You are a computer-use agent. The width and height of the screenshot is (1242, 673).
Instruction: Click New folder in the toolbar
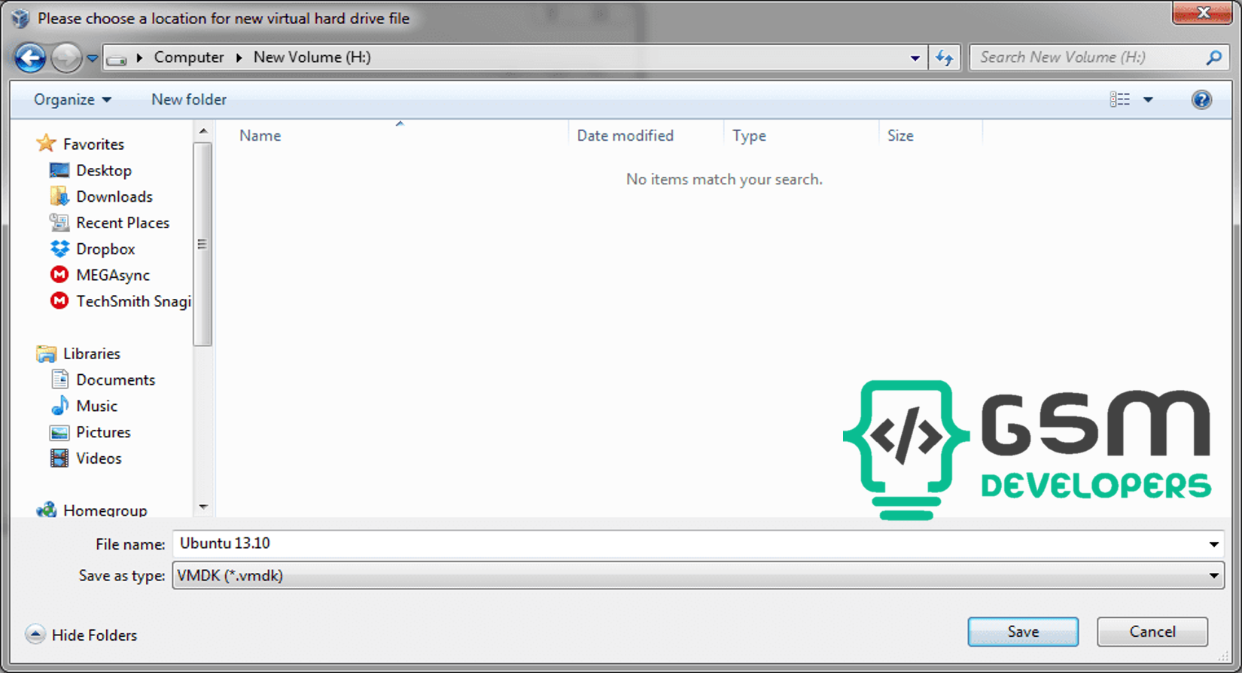pyautogui.click(x=189, y=99)
